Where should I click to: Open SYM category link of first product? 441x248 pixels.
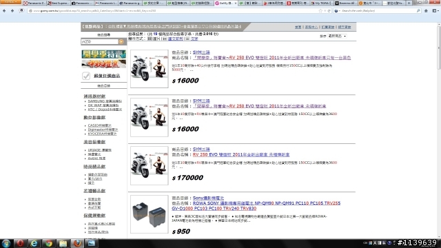(x=201, y=52)
